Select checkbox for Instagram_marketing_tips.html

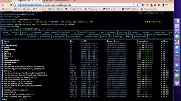[2, 90]
